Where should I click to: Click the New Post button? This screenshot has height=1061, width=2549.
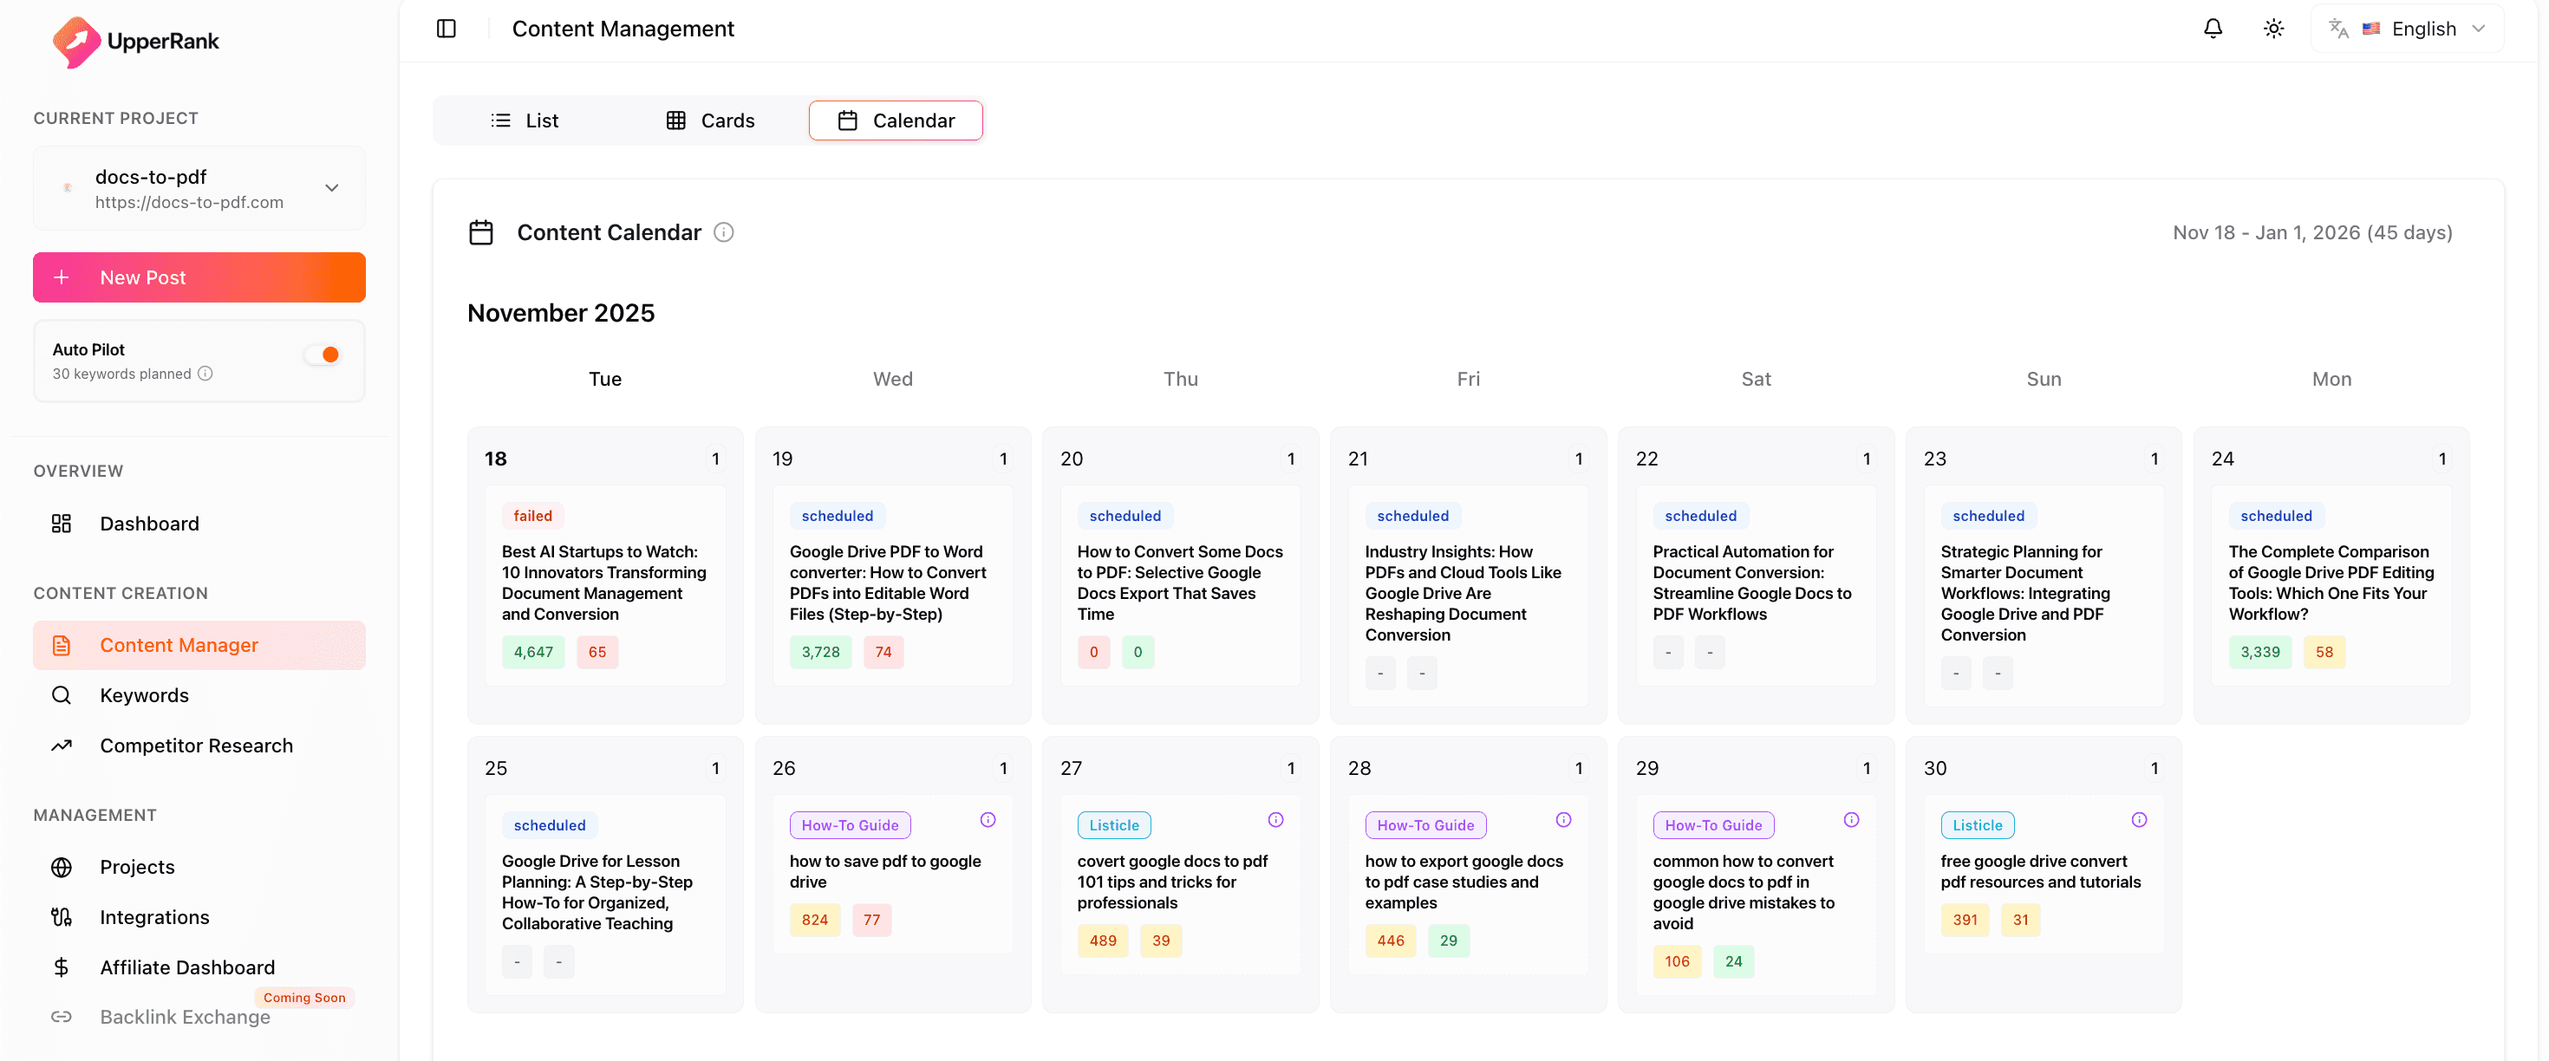click(199, 278)
